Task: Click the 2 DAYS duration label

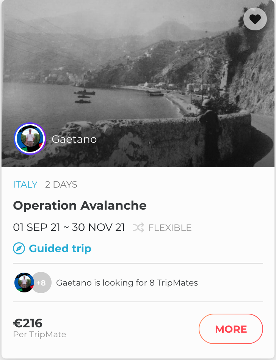Action: 61,185
